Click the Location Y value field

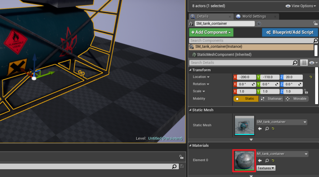click(x=270, y=77)
